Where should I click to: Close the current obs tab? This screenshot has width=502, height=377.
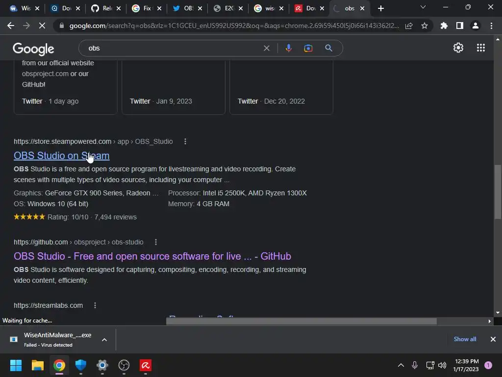tap(362, 8)
